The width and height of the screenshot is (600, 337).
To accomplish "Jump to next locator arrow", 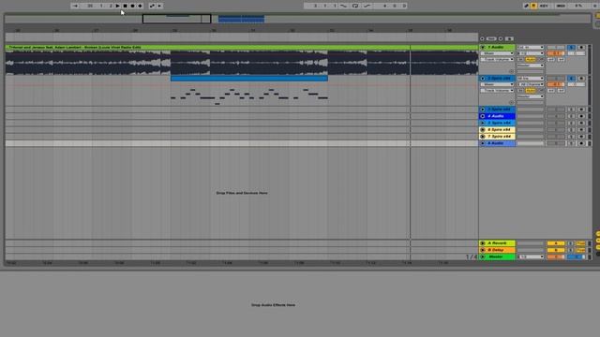I will [501, 38].
